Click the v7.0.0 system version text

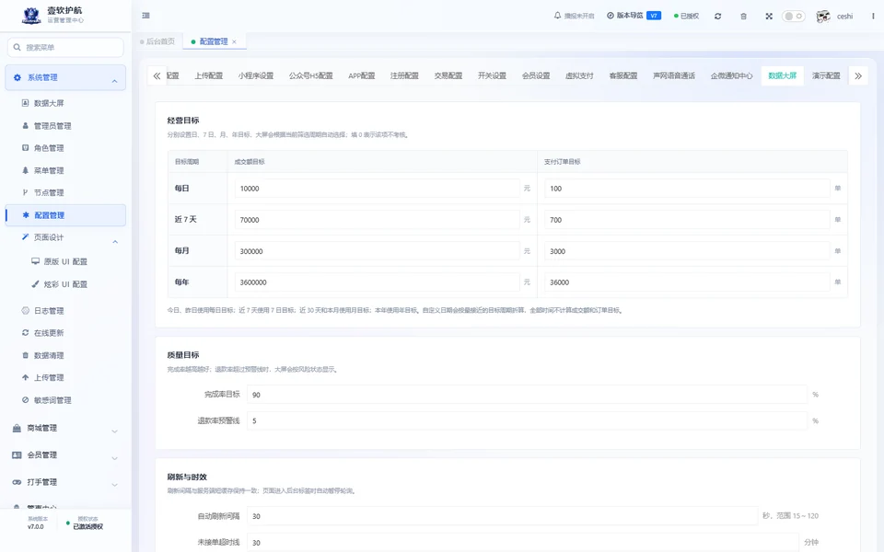36,526
